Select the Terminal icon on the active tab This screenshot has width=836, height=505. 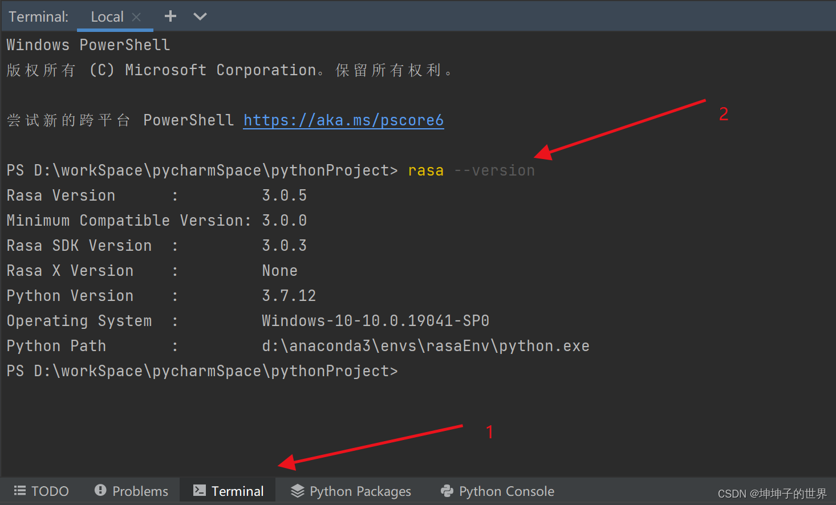(x=200, y=491)
